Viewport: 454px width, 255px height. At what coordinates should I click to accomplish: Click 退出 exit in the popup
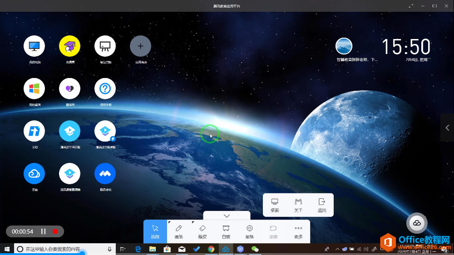tap(322, 205)
